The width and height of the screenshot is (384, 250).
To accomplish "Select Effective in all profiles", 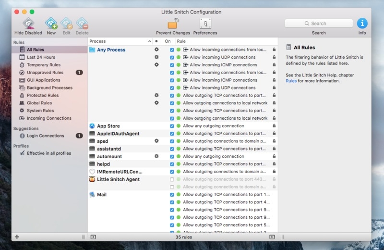I will (x=50, y=153).
